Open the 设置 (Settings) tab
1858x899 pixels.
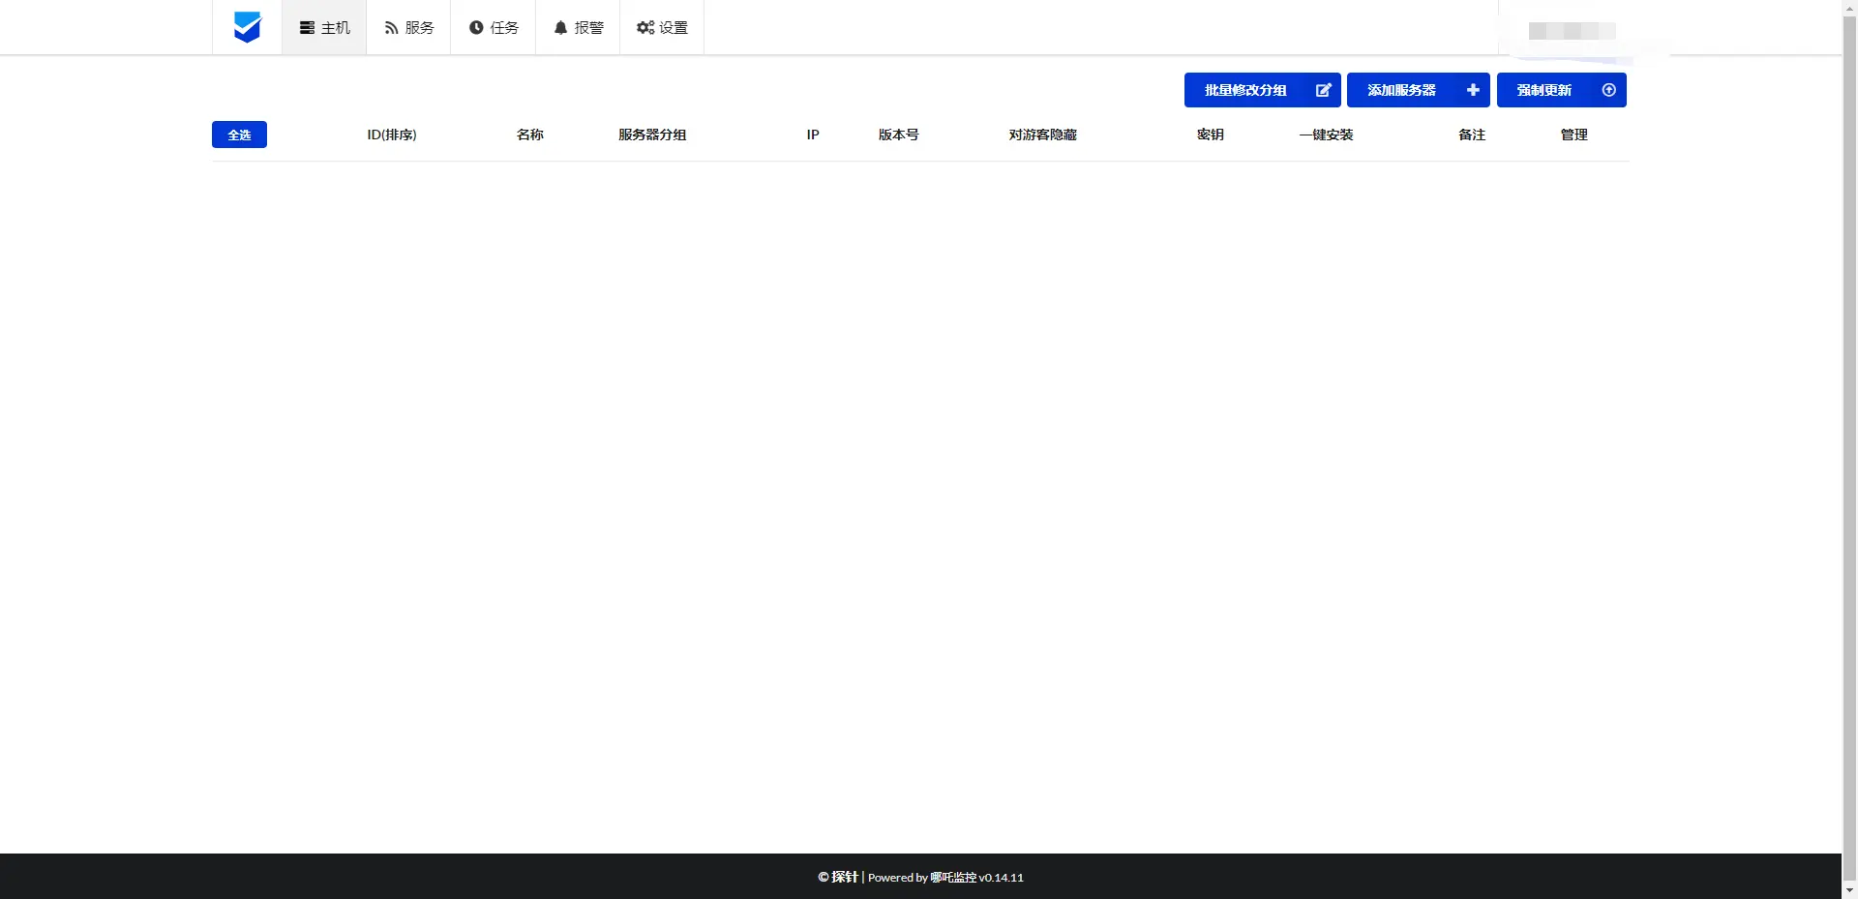point(662,27)
